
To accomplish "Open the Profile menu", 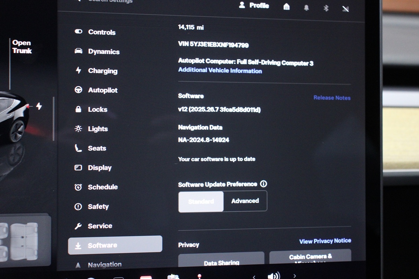I will click(254, 5).
